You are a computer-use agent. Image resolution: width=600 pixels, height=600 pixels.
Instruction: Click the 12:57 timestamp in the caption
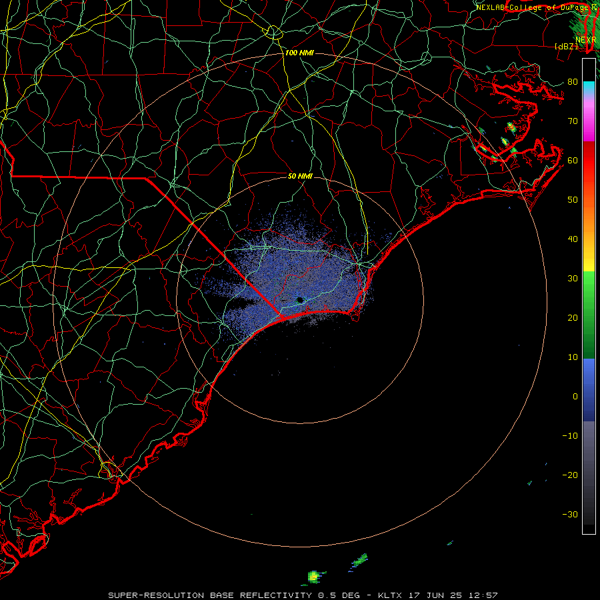click(484, 595)
